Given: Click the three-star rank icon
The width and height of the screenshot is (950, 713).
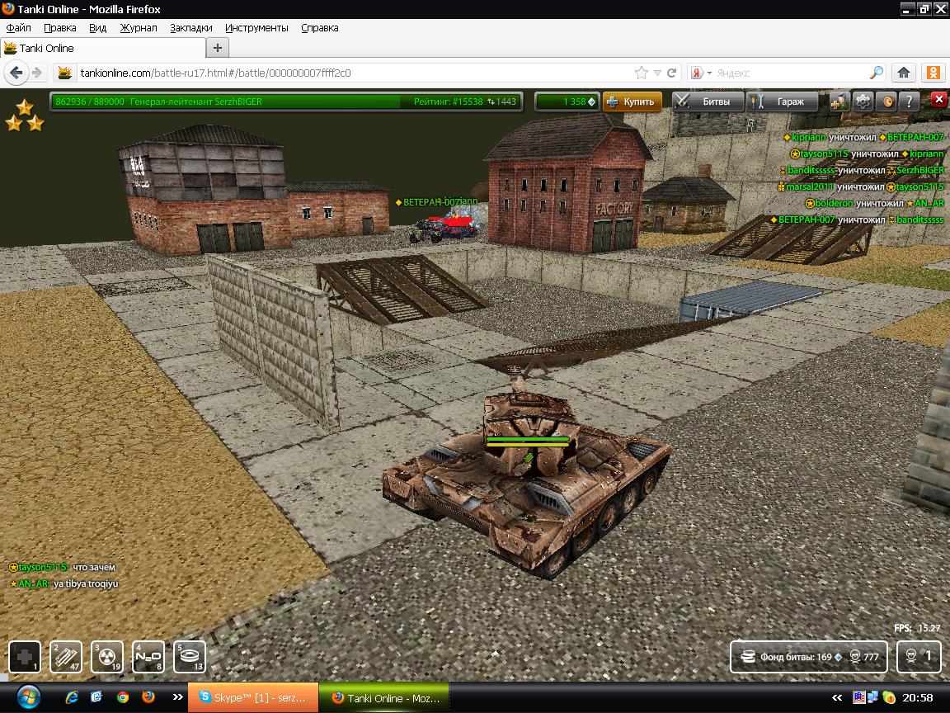Looking at the screenshot, I should (x=24, y=116).
